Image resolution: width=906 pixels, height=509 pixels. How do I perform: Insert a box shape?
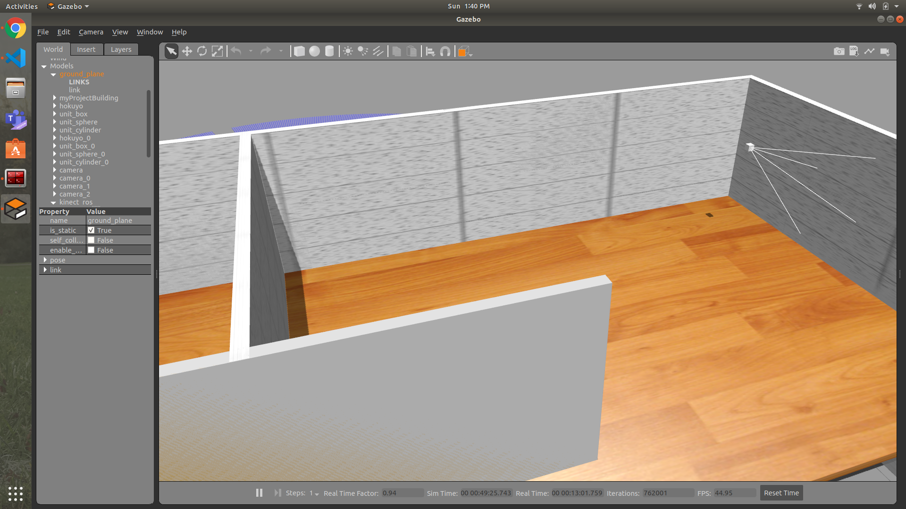tap(299, 51)
